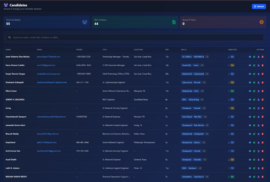Click the RAN skill tag
The image size is (270, 182).
coord(184,168)
